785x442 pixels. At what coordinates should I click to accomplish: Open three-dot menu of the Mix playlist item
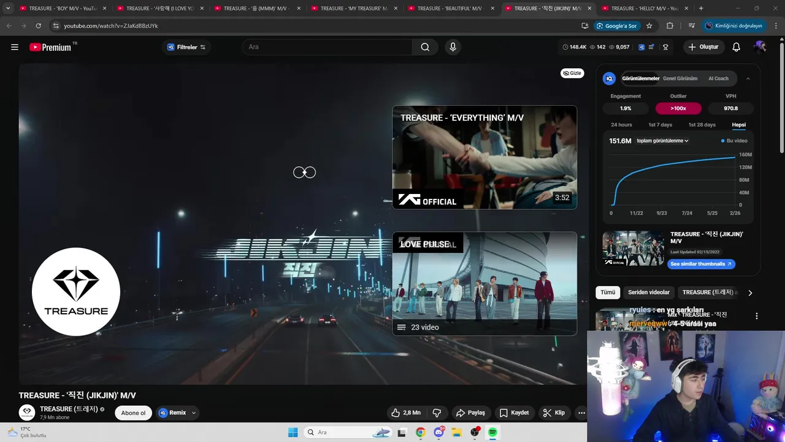(756, 316)
